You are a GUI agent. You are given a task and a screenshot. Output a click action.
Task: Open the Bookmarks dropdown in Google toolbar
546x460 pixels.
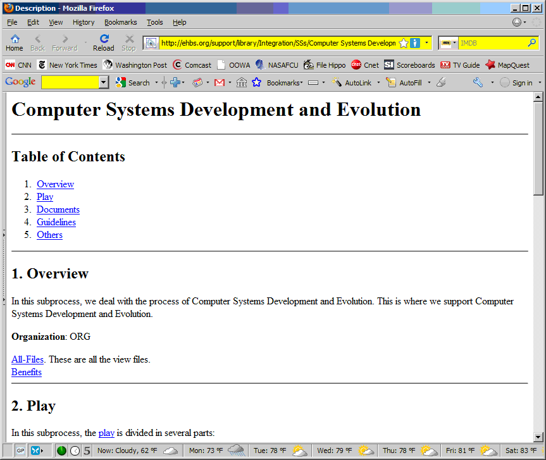pyautogui.click(x=285, y=82)
